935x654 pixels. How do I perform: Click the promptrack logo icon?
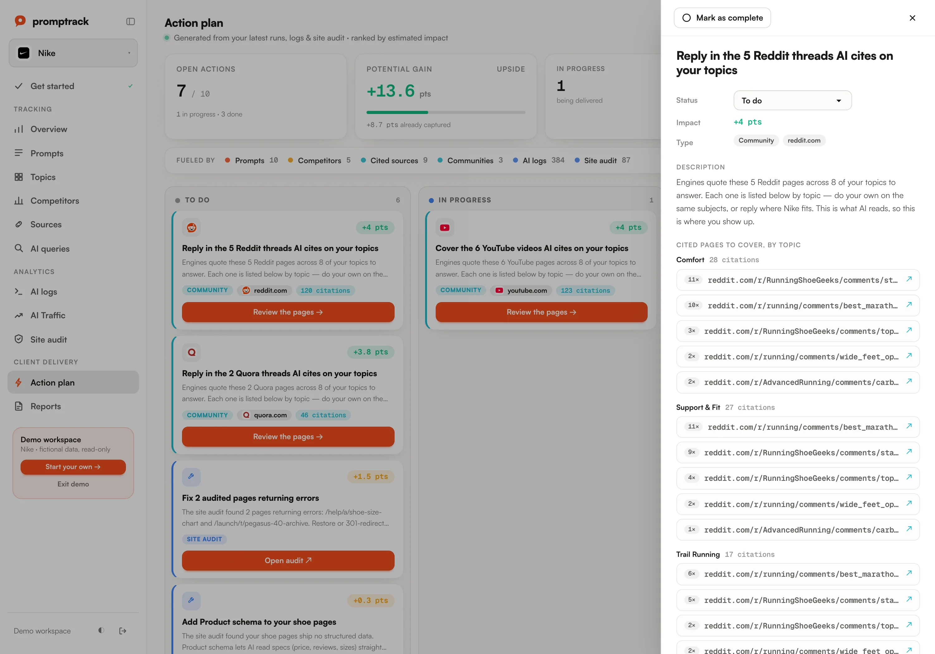coord(20,21)
